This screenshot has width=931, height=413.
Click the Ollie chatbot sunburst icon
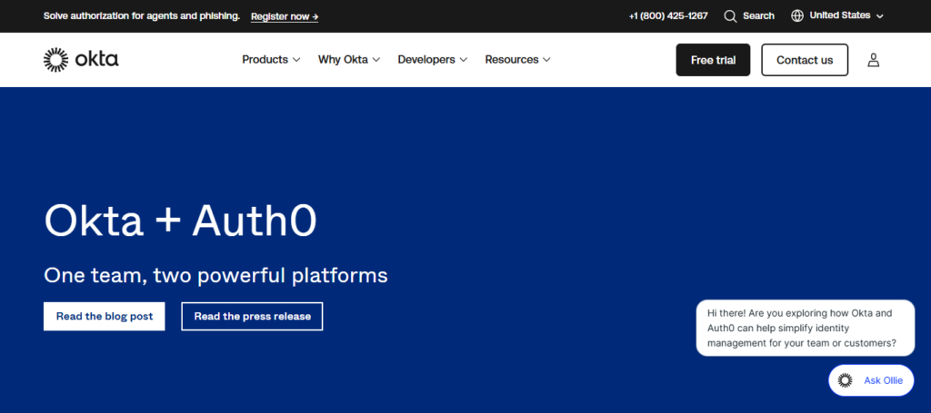point(845,380)
